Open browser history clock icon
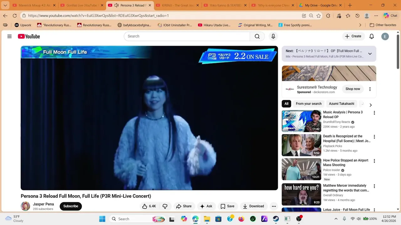This screenshot has height=225, width=401. tap(357, 16)
